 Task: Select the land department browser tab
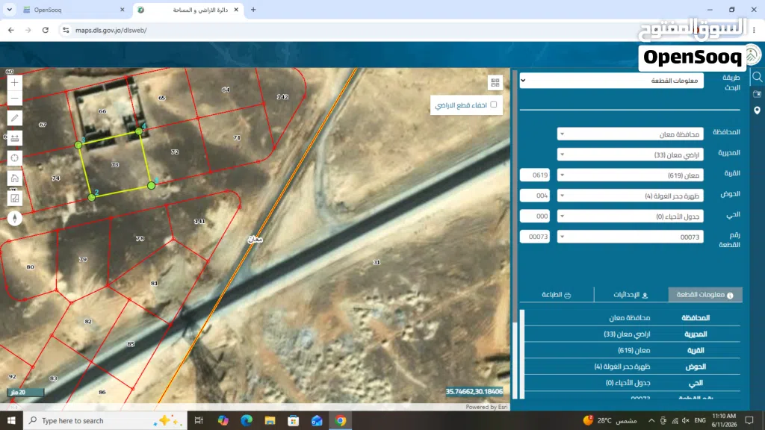coord(188,10)
